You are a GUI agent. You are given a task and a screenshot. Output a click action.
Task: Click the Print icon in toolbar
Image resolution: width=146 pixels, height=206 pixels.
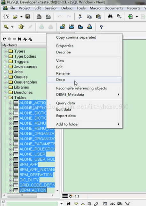39,17
